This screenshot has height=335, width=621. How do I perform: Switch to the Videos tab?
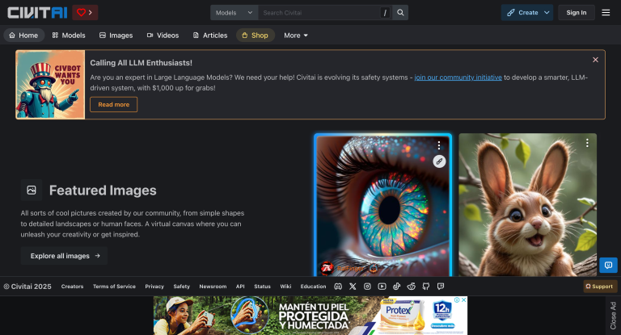(163, 36)
